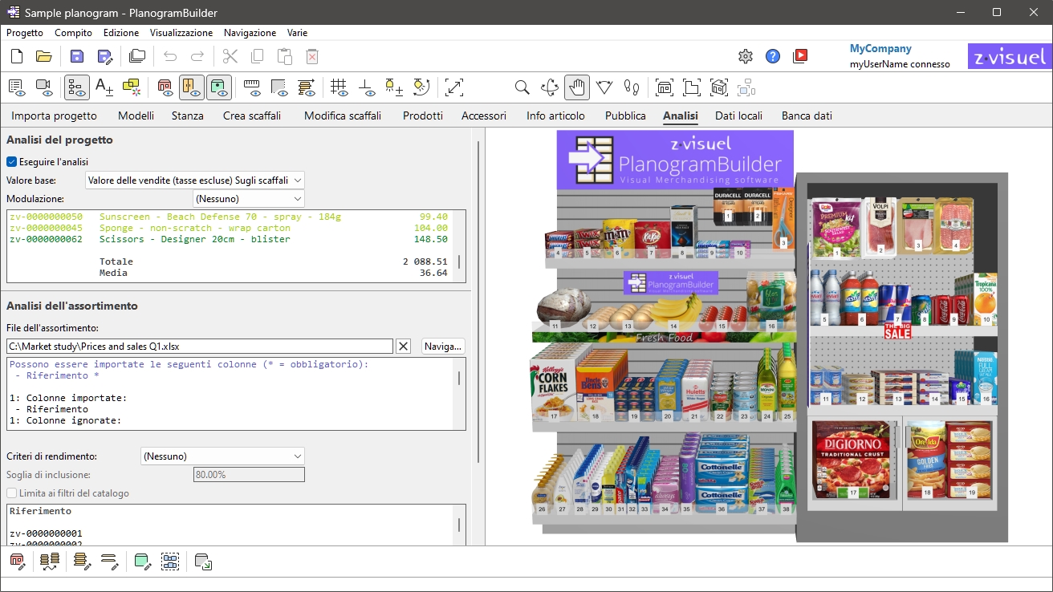This screenshot has width=1053, height=592.
Task: Toggle the project tree visibility icon
Action: (77, 87)
